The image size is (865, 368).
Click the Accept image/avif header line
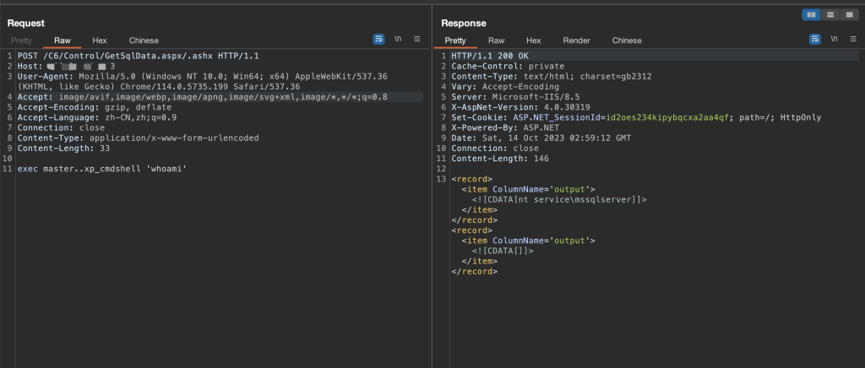click(203, 97)
